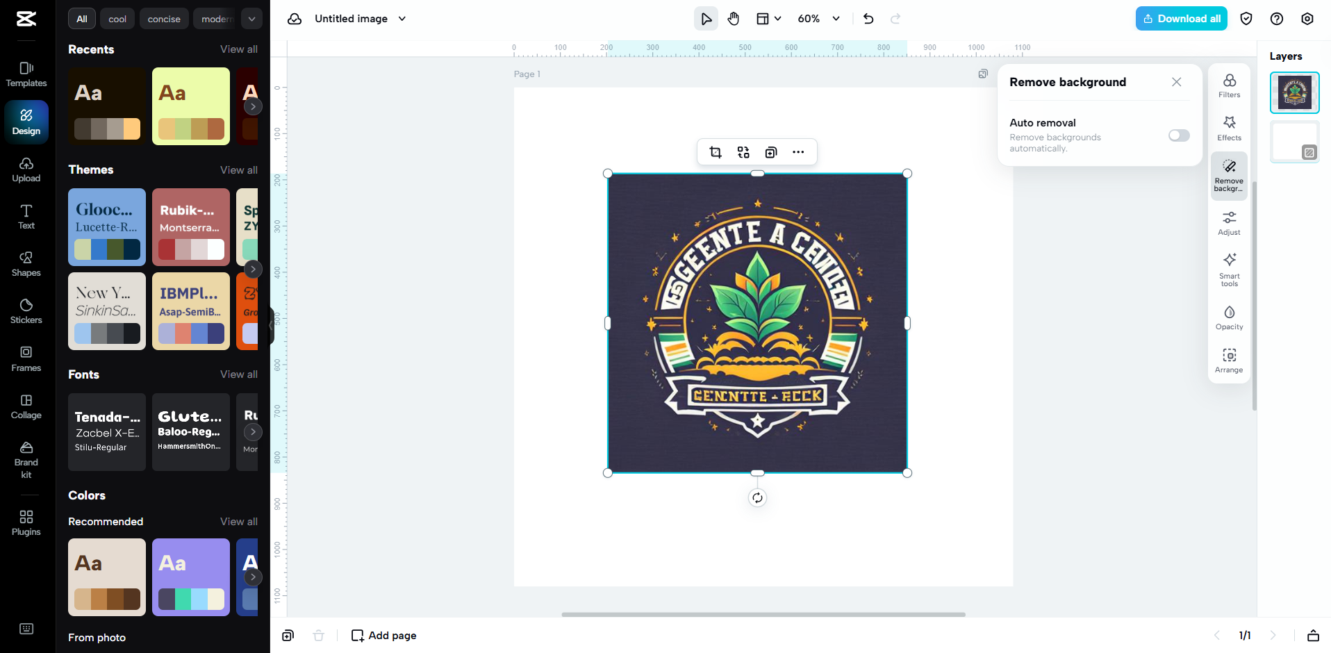
Task: Crop the selected image
Action: point(716,151)
